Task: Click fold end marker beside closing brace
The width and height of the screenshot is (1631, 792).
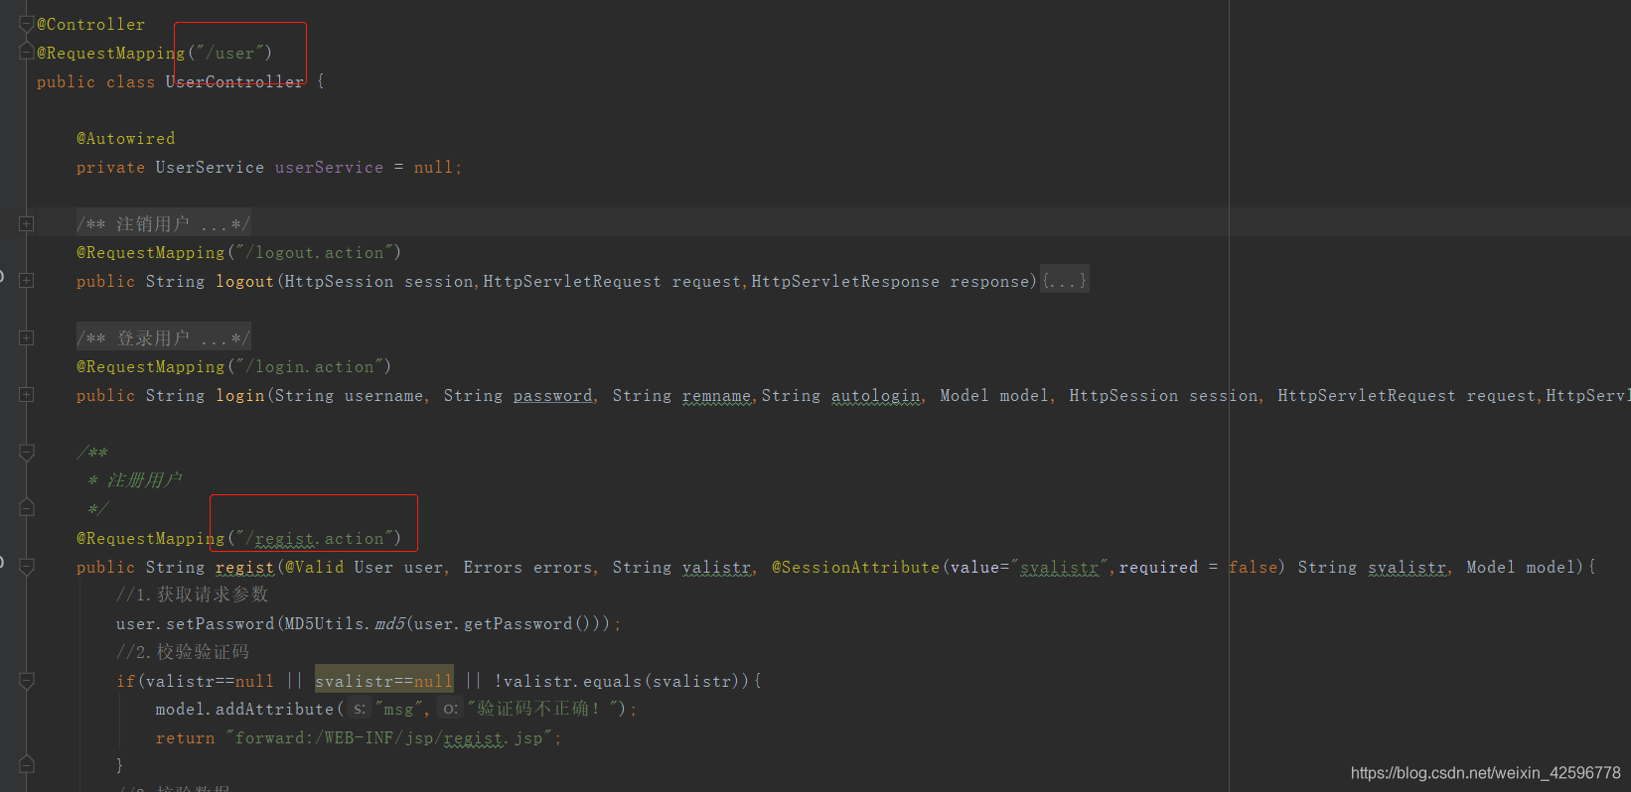Action: [27, 764]
